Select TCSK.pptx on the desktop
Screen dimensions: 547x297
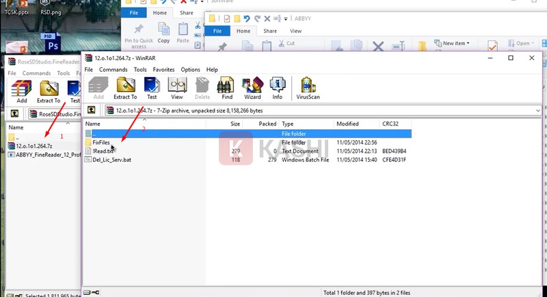16,8
